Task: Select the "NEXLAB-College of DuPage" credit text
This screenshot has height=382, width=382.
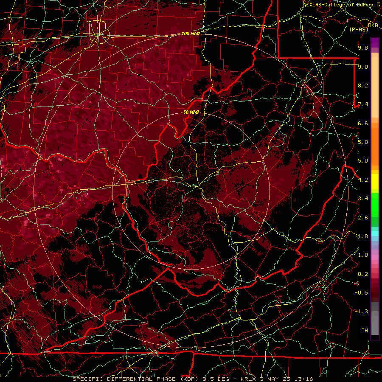Action: point(339,5)
